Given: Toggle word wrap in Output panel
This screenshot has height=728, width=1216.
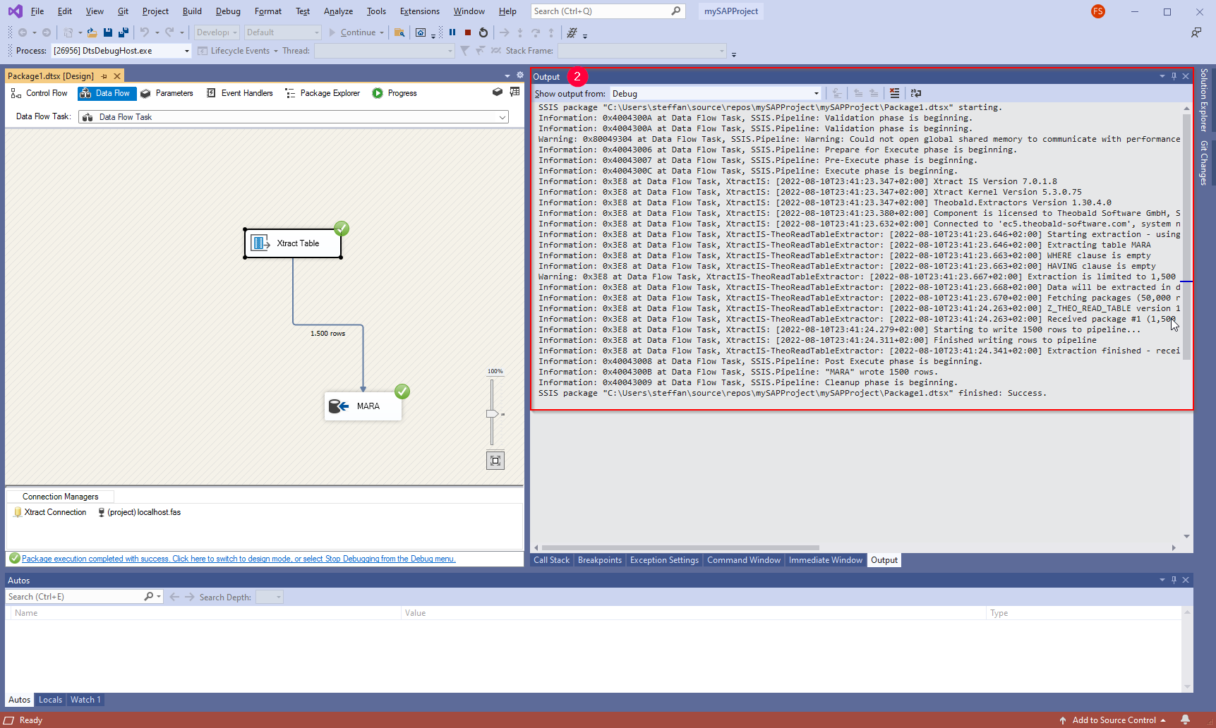Looking at the screenshot, I should (916, 93).
